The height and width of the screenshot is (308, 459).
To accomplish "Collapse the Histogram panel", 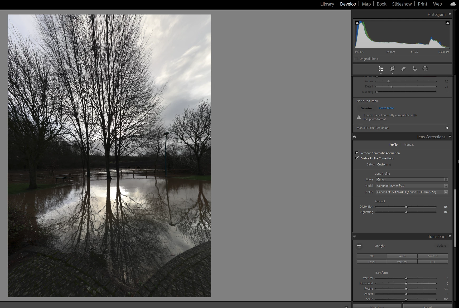I will (x=450, y=14).
